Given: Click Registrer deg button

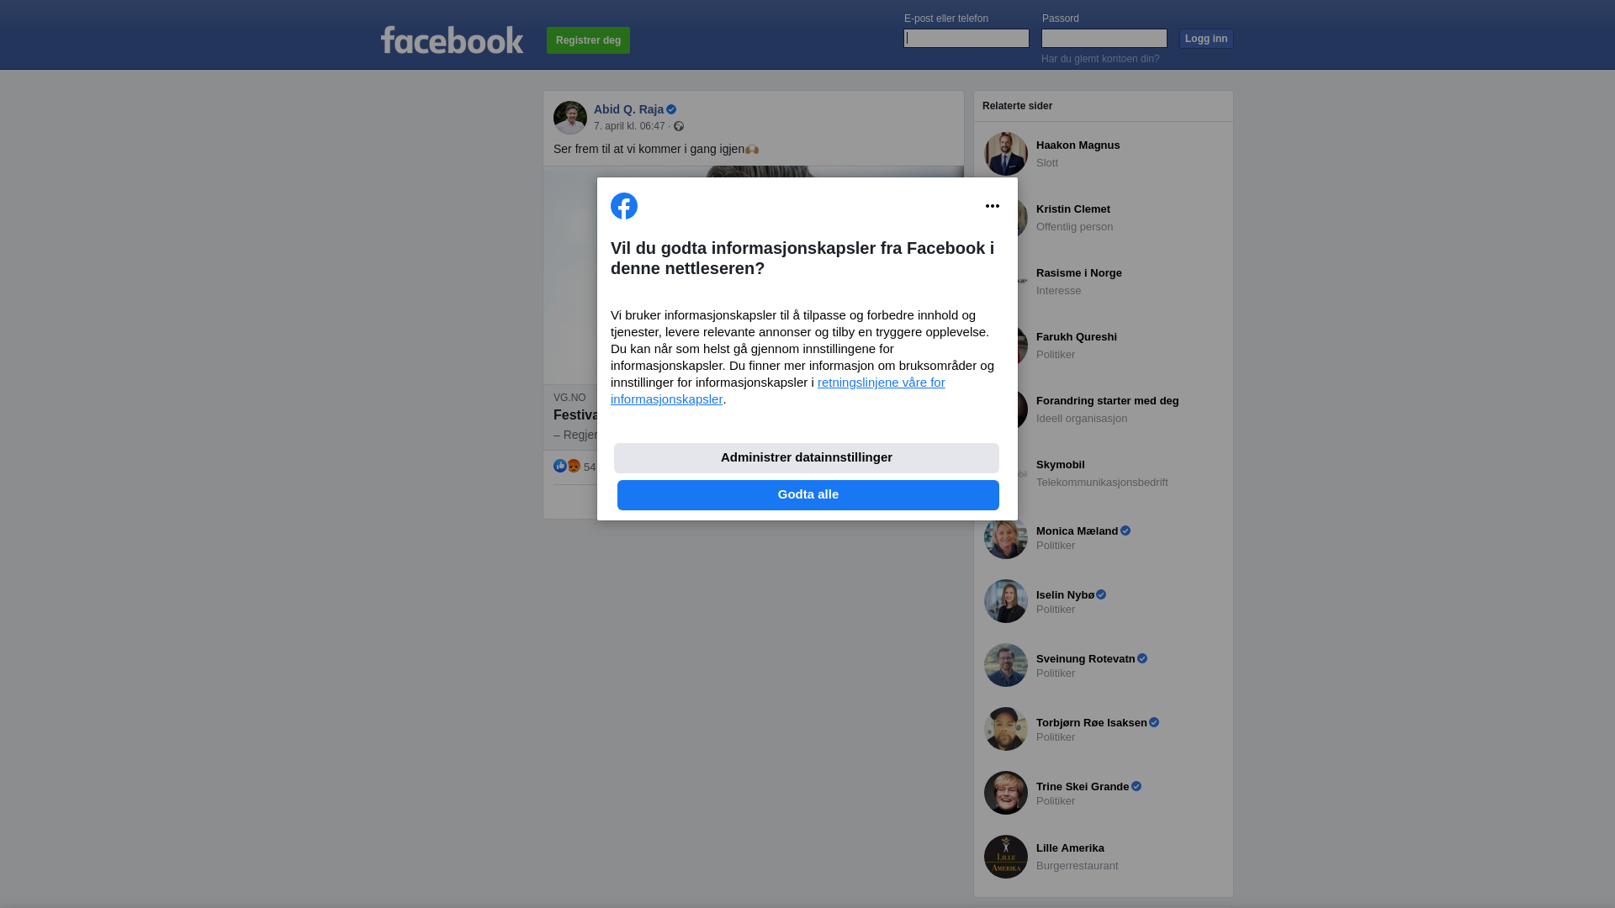Looking at the screenshot, I should click(589, 40).
